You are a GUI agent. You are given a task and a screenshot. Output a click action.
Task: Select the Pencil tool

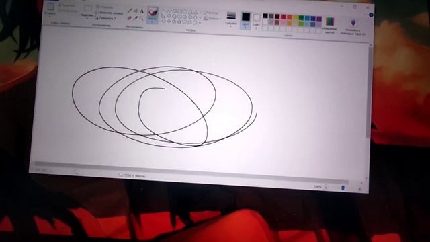point(130,11)
